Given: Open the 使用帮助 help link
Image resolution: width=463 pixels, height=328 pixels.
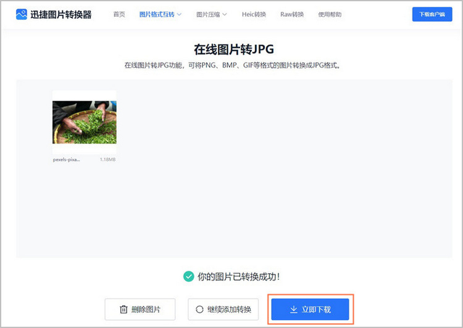Looking at the screenshot, I should [x=330, y=14].
